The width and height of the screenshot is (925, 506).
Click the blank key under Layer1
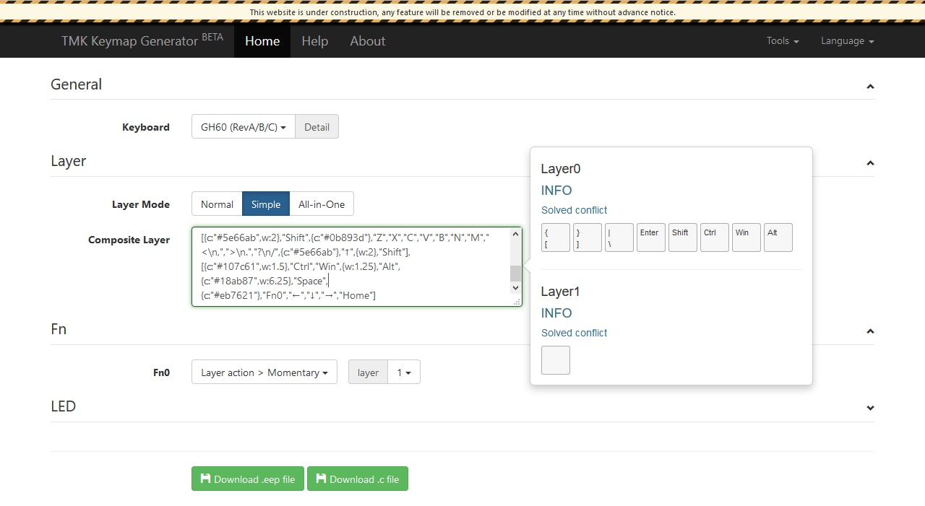tap(555, 360)
